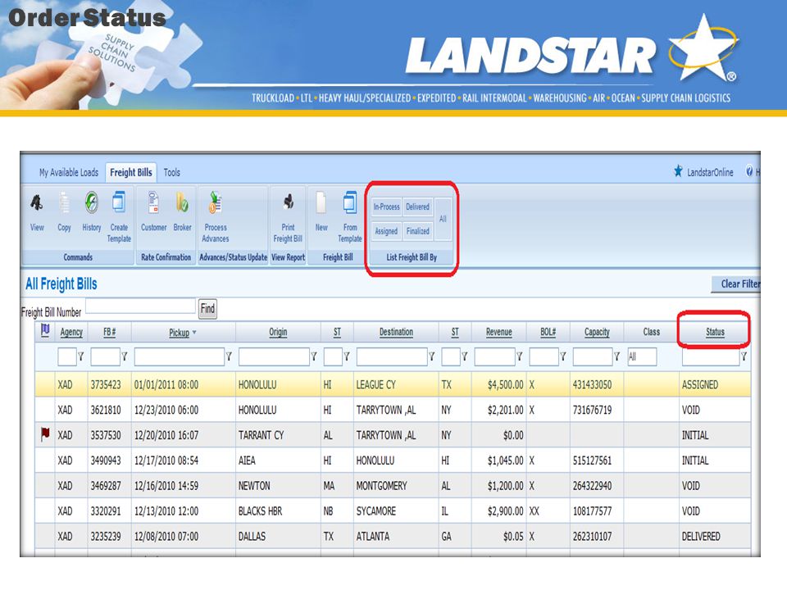Click the From Template icon
This screenshot has width=787, height=590.
click(x=350, y=202)
